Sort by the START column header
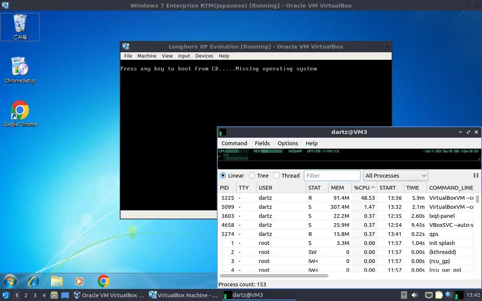Viewport: 482px width, 301px height. (390, 187)
